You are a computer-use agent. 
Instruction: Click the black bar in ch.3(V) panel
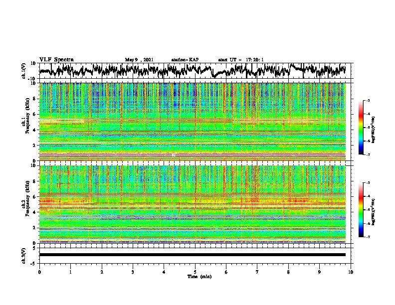pos(193,255)
